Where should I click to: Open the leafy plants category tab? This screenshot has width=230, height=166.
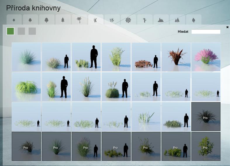(x=112, y=20)
